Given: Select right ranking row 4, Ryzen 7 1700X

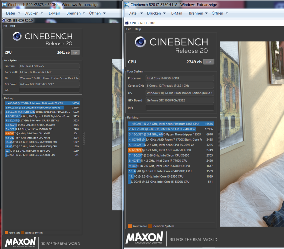Looking at the screenshot, I should [x=171, y=140].
